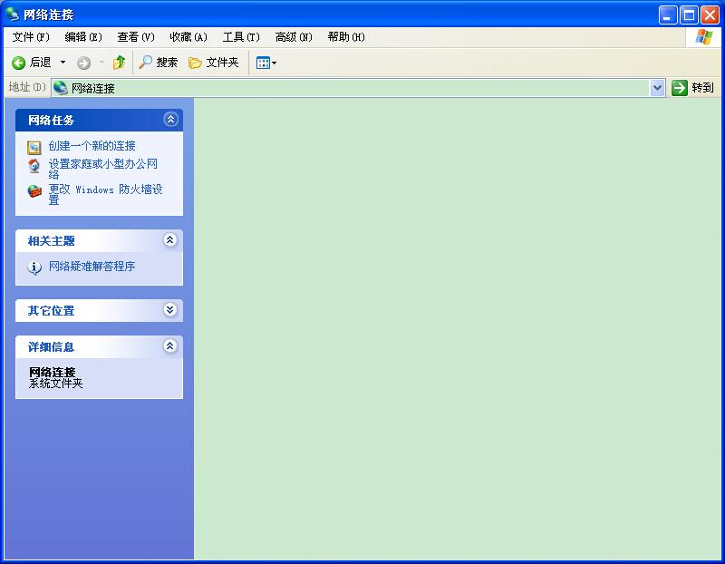Screen dimensions: 725x564
Task: Click the Windows Firewall brick icon
Action: coord(34,190)
